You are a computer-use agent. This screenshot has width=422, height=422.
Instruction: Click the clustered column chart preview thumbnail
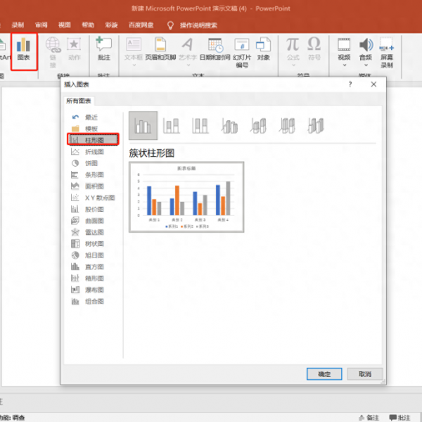[186, 197]
